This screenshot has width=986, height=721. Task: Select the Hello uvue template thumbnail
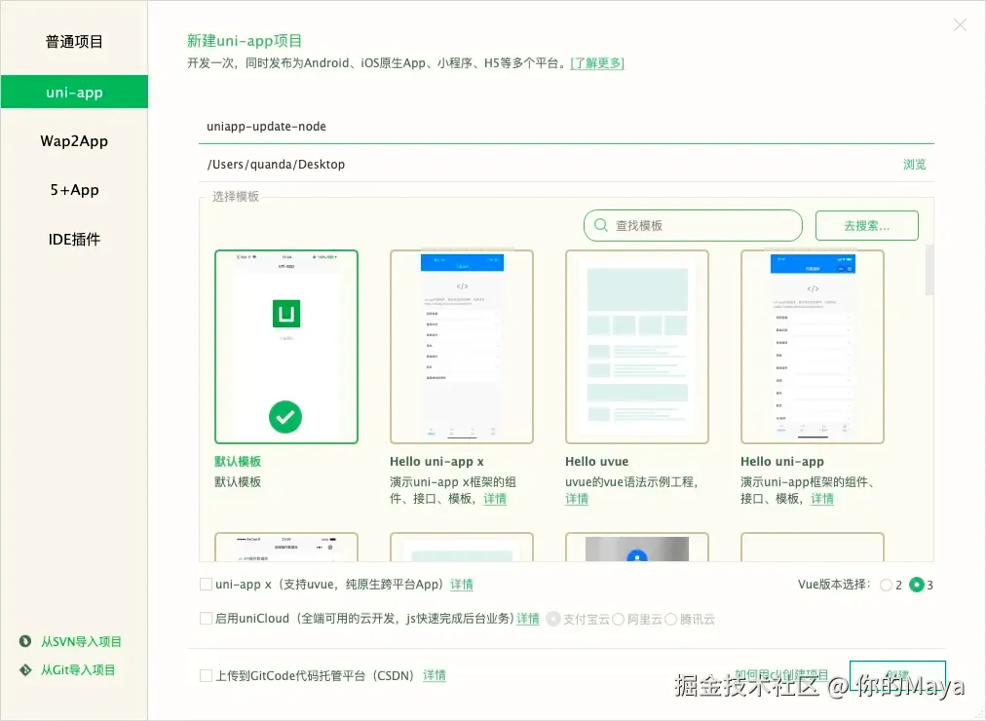tap(637, 347)
